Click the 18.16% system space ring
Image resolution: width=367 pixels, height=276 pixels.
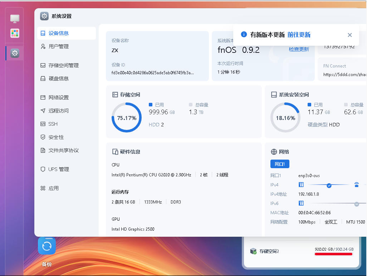[x=285, y=117]
